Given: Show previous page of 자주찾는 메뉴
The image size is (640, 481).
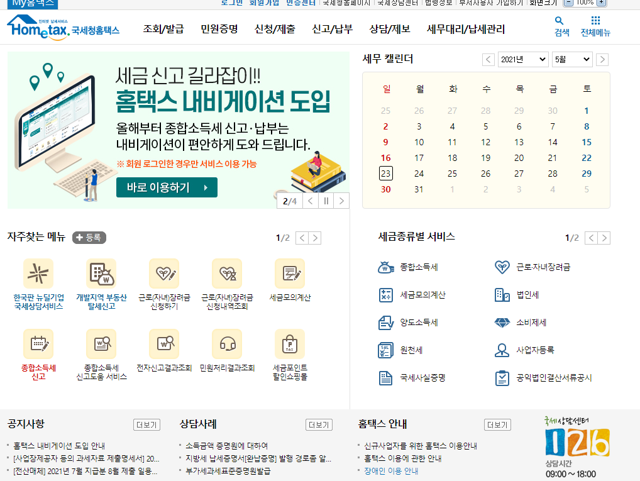Looking at the screenshot, I should (x=302, y=238).
